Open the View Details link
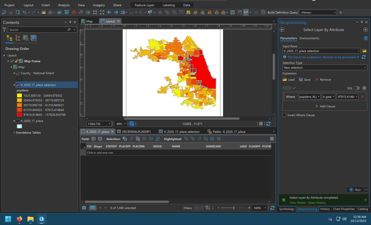This screenshot has width=371, height=225. tap(297, 202)
